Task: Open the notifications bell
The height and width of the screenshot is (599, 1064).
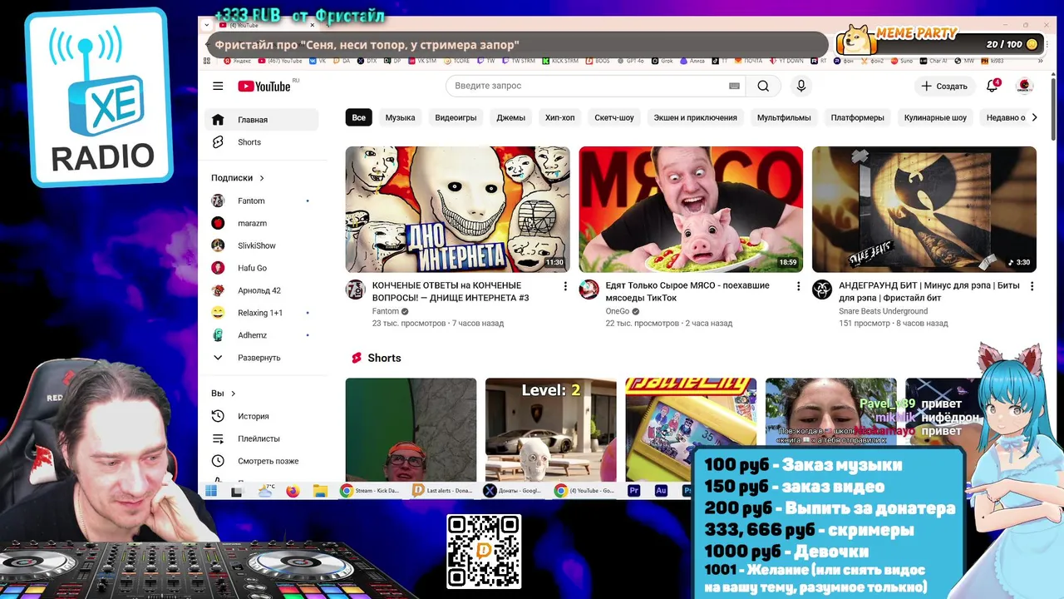Action: point(992,86)
